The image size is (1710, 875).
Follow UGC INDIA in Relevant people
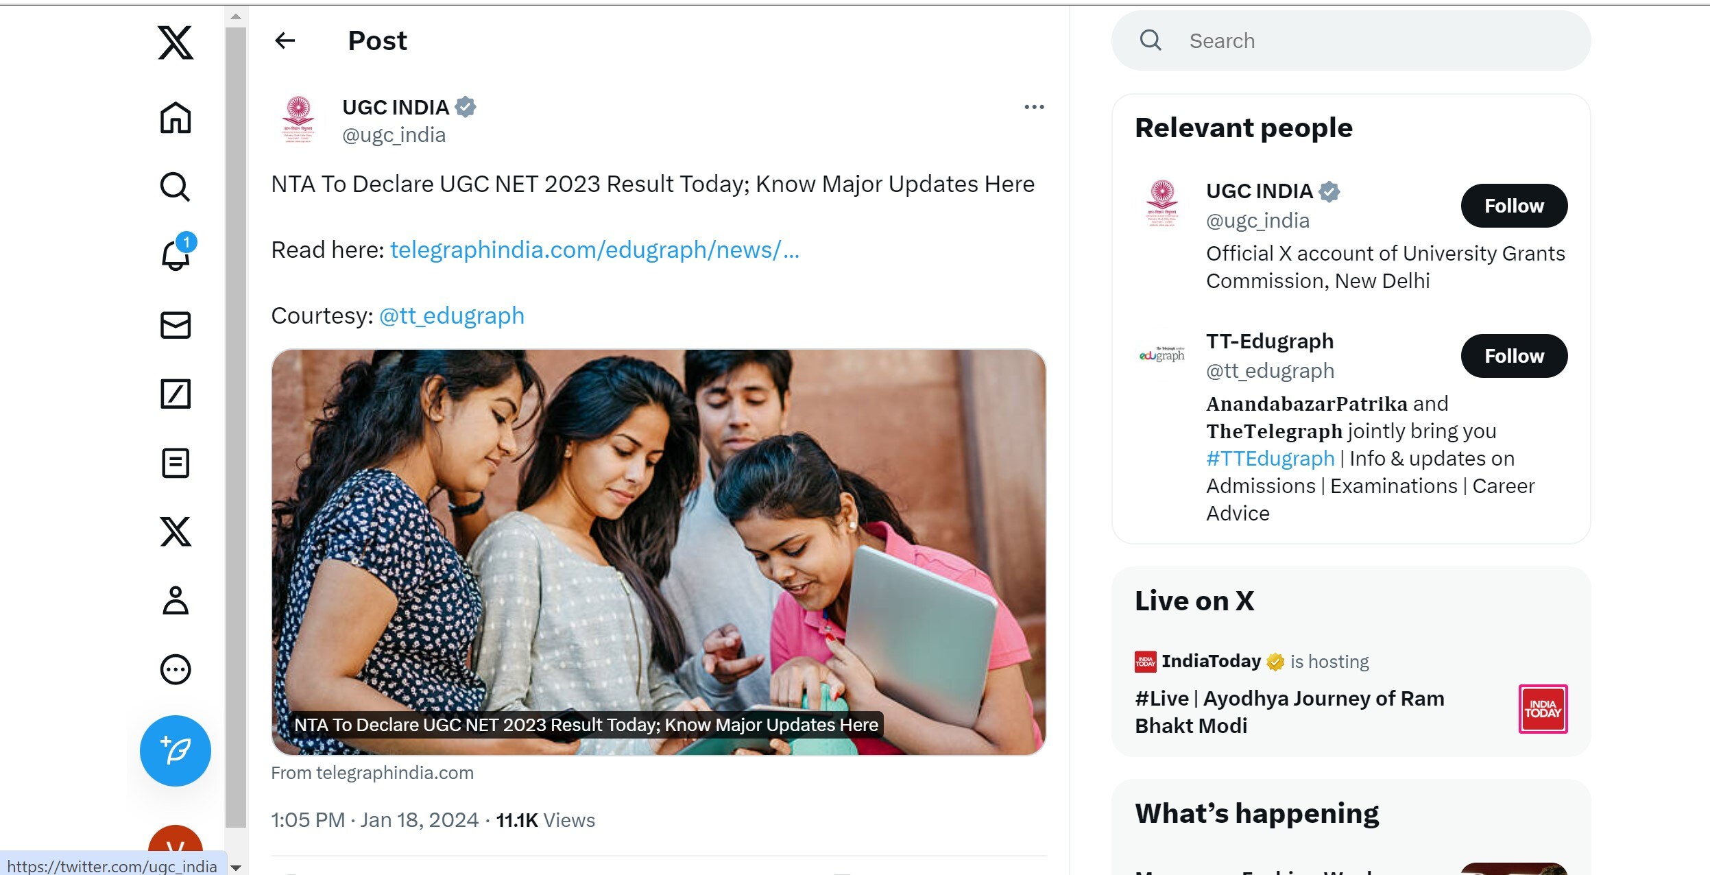point(1514,206)
